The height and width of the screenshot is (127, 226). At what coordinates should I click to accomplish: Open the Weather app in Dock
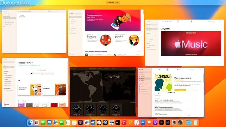[x=93, y=122]
